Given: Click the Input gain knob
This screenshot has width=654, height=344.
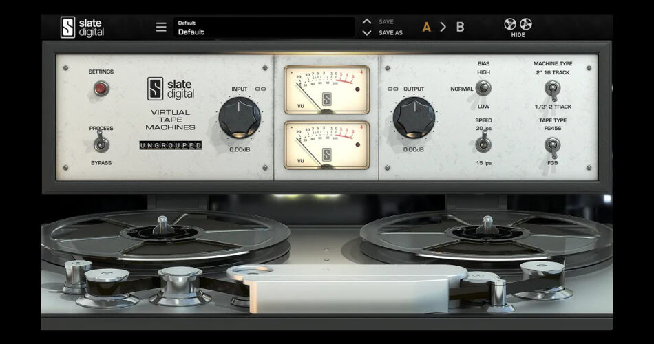Looking at the screenshot, I should pyautogui.click(x=238, y=117).
